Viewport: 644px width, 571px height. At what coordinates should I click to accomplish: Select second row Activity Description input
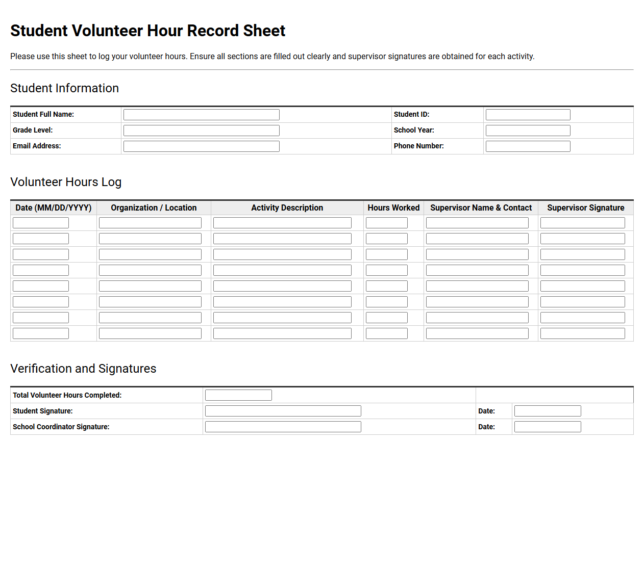coord(282,239)
